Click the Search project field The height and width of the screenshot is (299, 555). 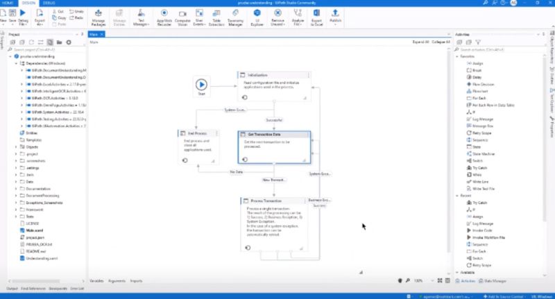pyautogui.click(x=46, y=49)
